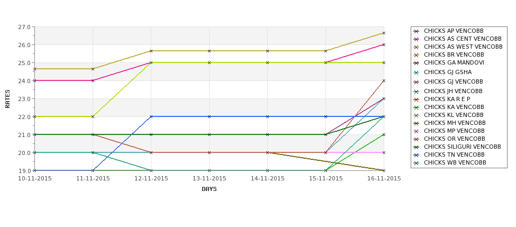Image resolution: width=516 pixels, height=227 pixels.
Task: Click the CHICKS OR VENCOBB legend marker
Action: tap(417, 139)
